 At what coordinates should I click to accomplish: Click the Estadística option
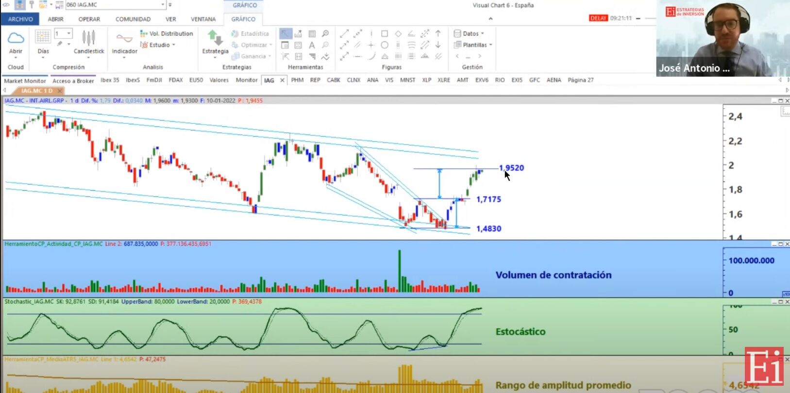click(250, 33)
